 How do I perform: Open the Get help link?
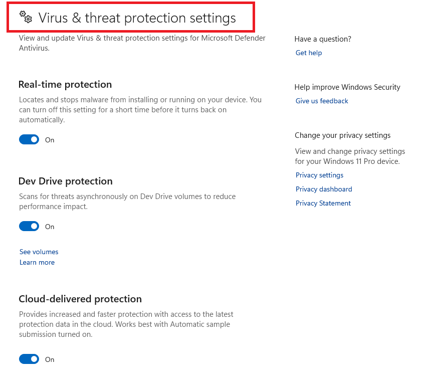(x=309, y=53)
